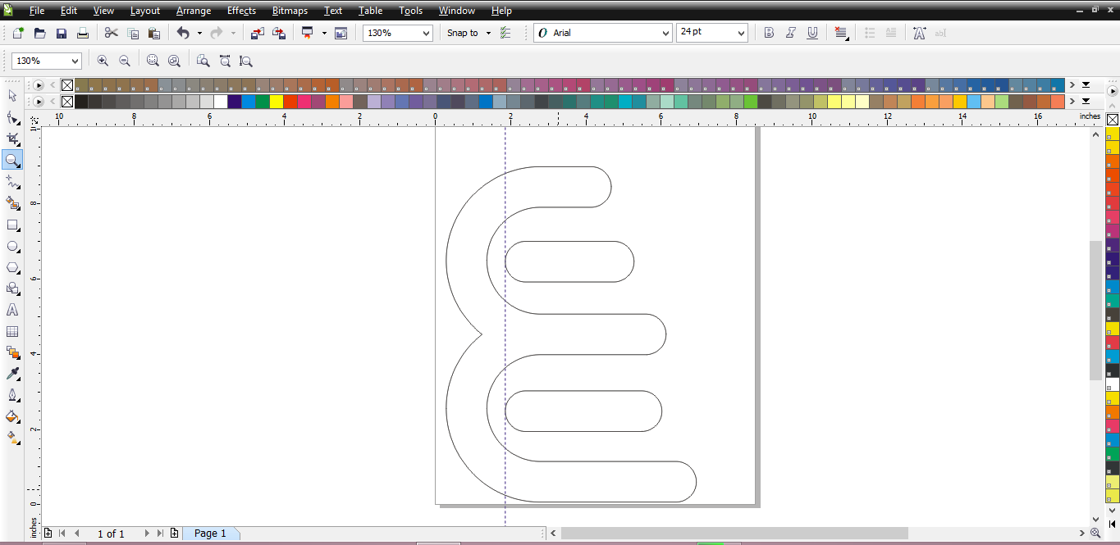Select the Pick tool arrow
Screen dimensions: 1120x545
pyautogui.click(x=12, y=96)
